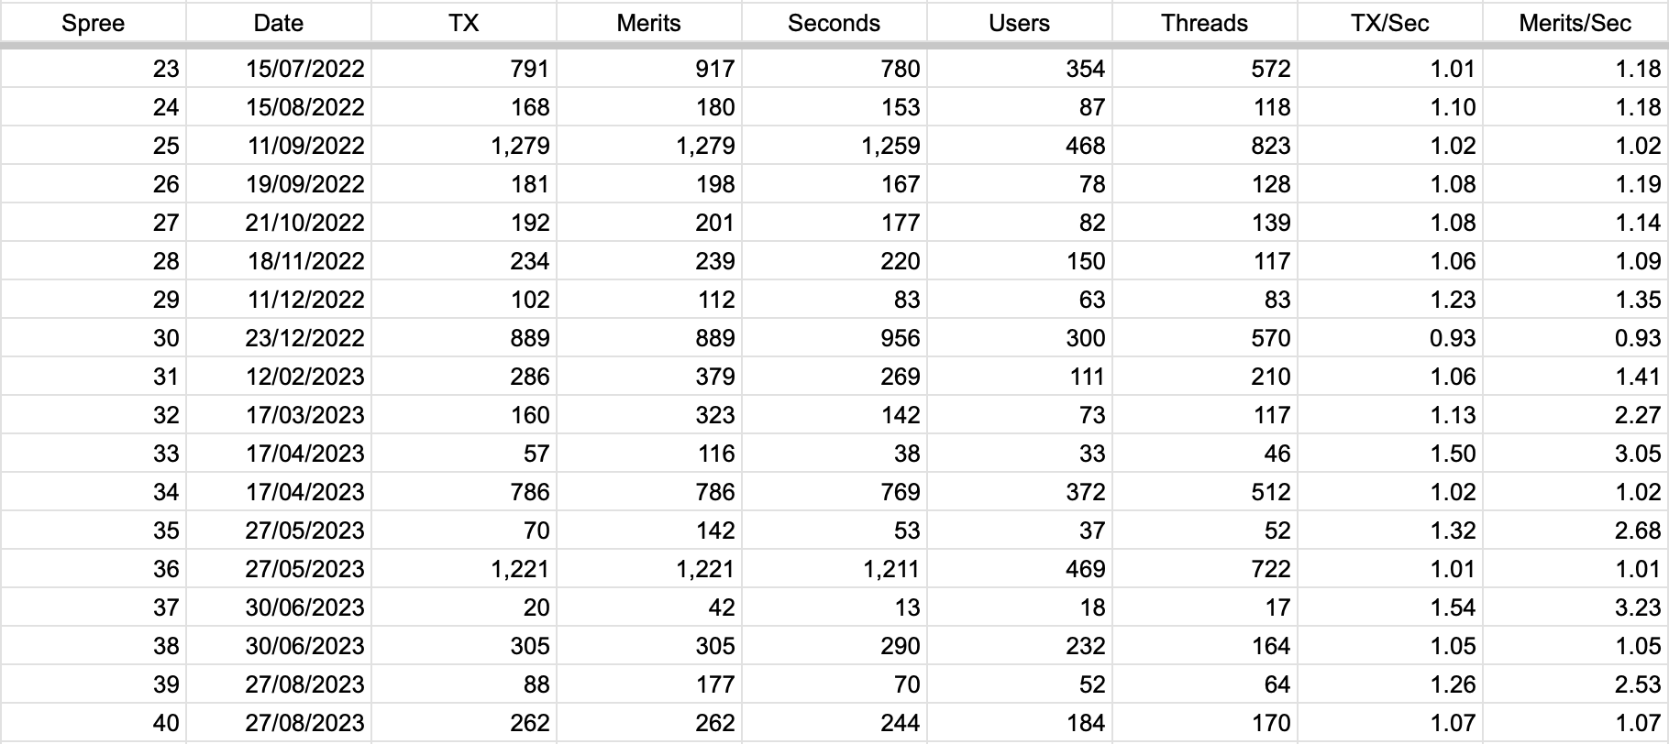Click the TX cell showing 1,279

[x=464, y=146]
